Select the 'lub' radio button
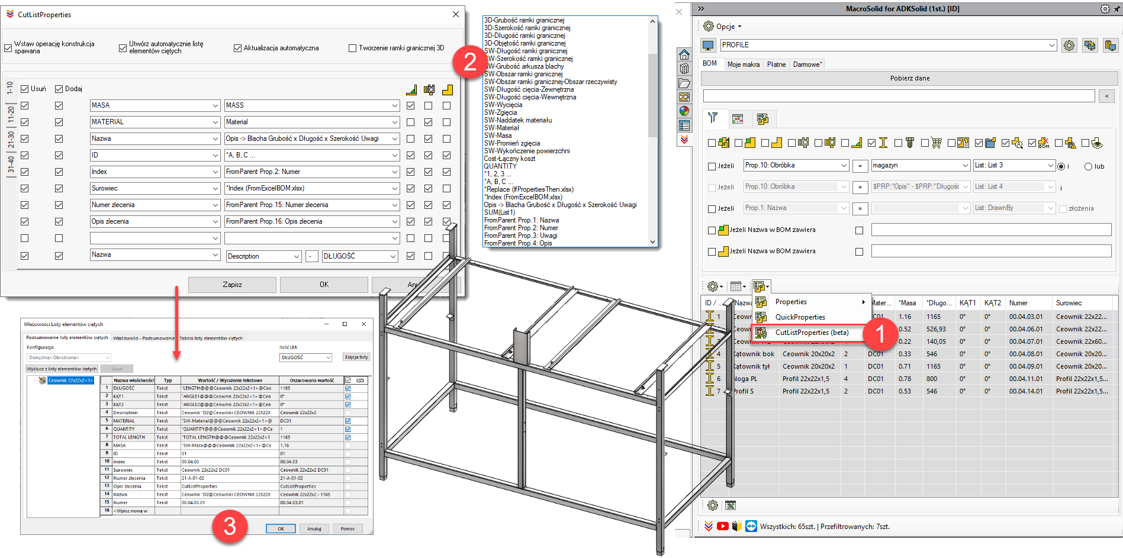The image size is (1123, 558). (1088, 166)
